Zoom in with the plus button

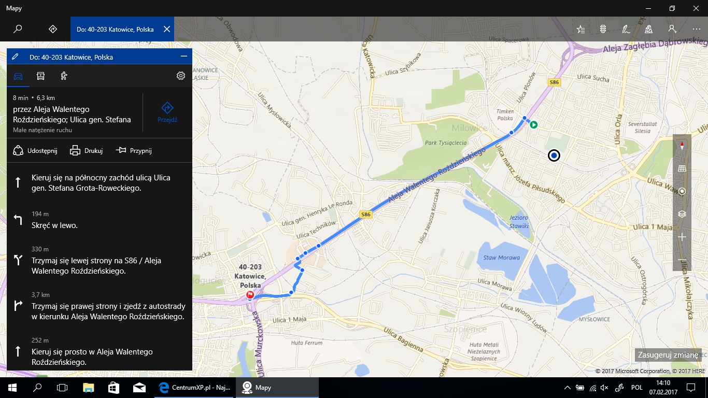[x=682, y=237]
